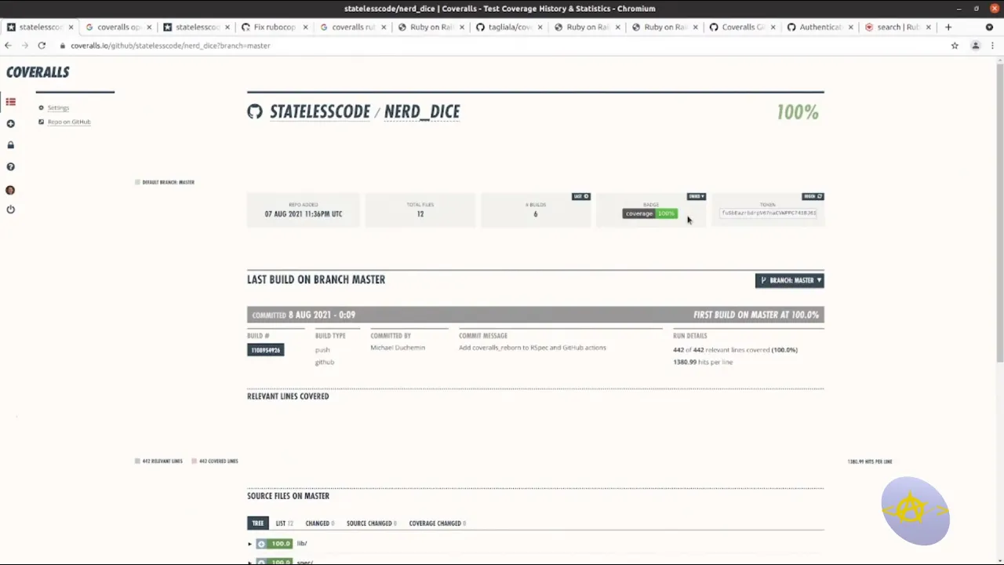The image size is (1004, 565).
Task: Toggle the default branch master legend
Action: [x=164, y=182]
